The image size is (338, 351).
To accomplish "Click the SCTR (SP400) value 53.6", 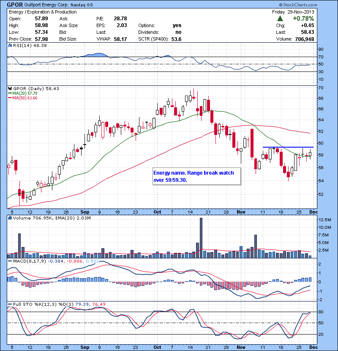I will (x=176, y=39).
